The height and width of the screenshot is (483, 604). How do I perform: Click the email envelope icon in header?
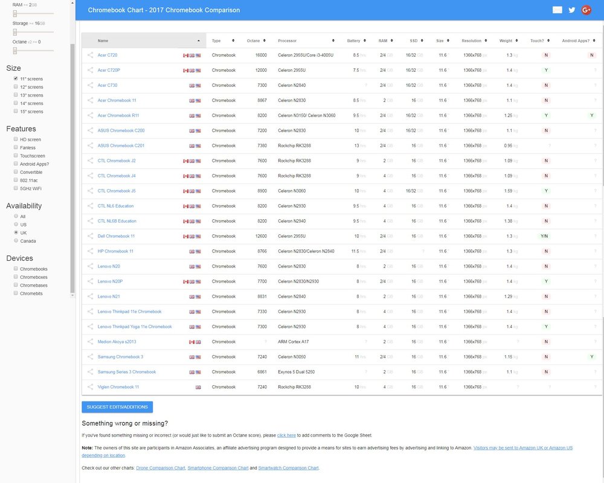coord(557,10)
